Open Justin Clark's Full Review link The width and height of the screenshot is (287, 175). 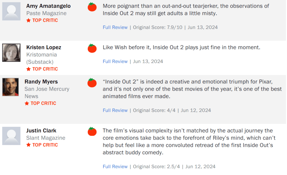(x=115, y=166)
